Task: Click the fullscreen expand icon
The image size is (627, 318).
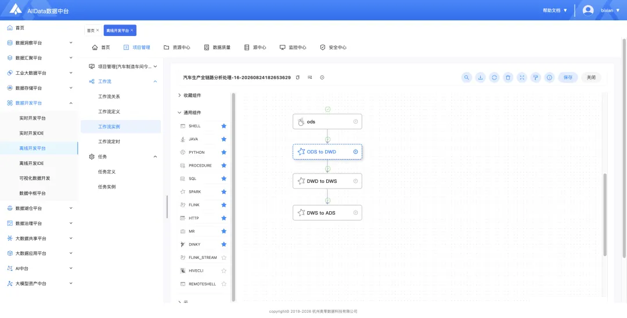Action: [x=522, y=78]
